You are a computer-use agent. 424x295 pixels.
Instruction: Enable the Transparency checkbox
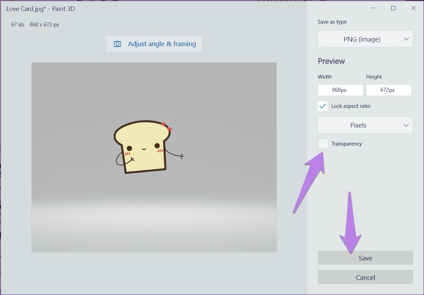323,144
